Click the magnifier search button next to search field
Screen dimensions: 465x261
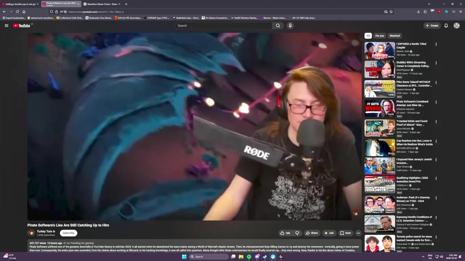(278, 25)
